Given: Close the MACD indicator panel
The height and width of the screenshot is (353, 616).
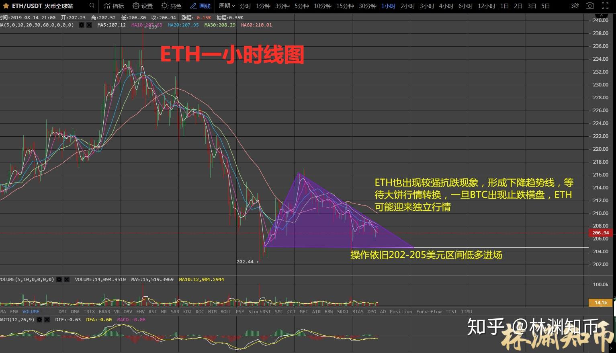Looking at the screenshot, I should pyautogui.click(x=47, y=320).
